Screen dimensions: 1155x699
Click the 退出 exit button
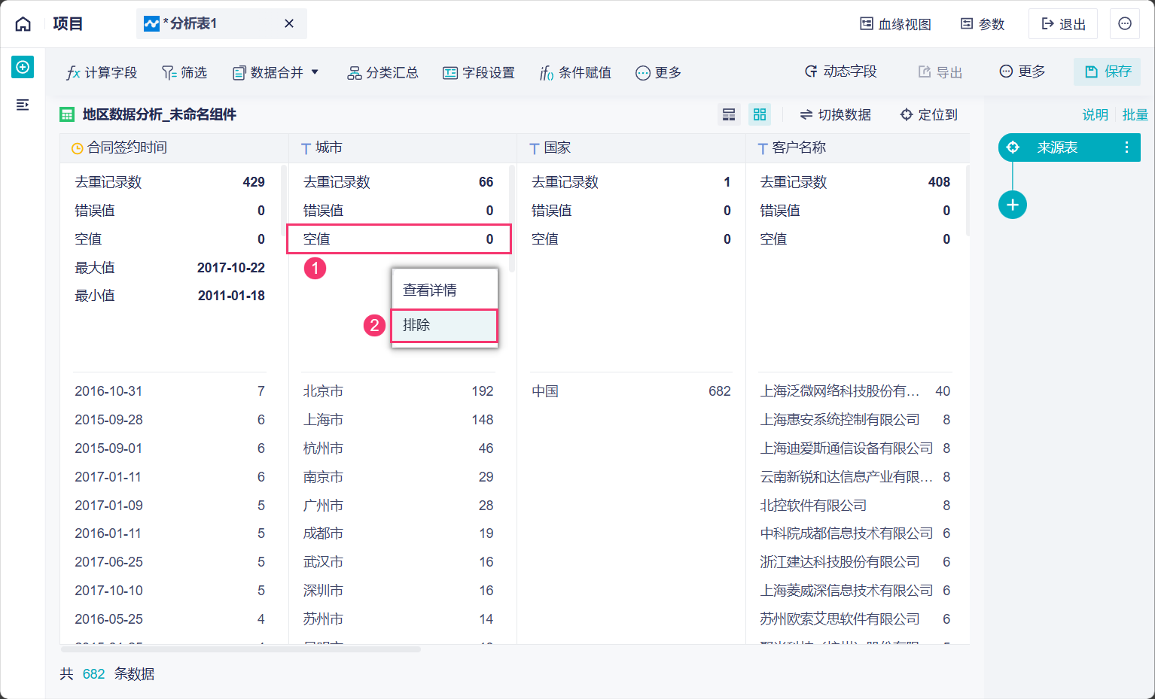point(1063,24)
